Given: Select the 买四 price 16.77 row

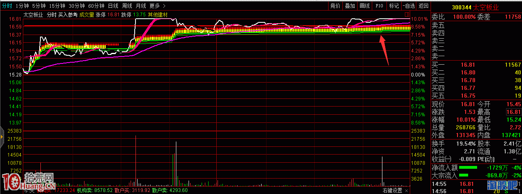Looking at the screenshot, I should 476,88.
